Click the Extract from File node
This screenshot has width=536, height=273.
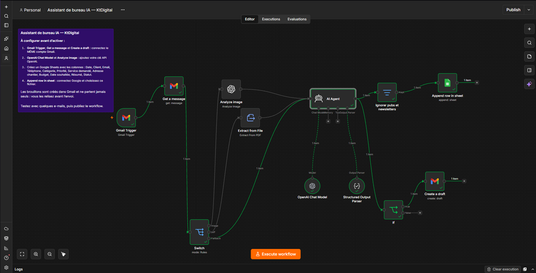[x=250, y=118]
